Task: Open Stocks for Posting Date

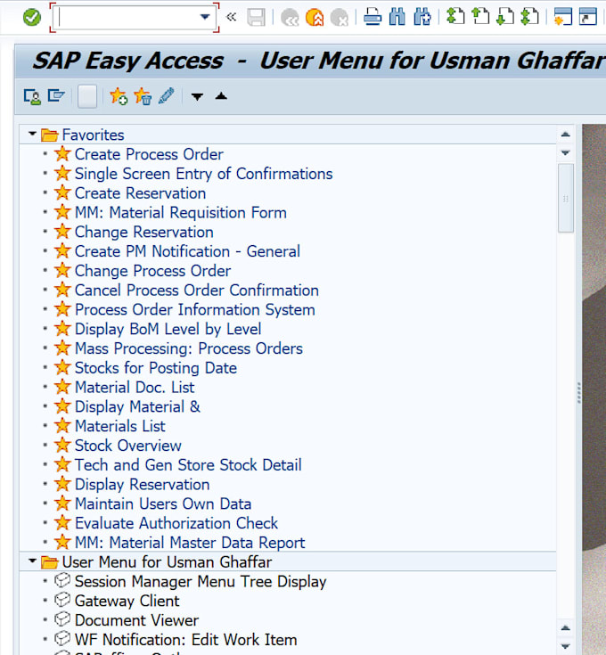Action: click(155, 368)
